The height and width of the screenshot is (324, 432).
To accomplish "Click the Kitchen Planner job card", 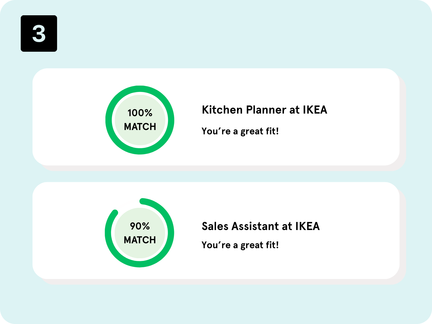I will (x=216, y=117).
